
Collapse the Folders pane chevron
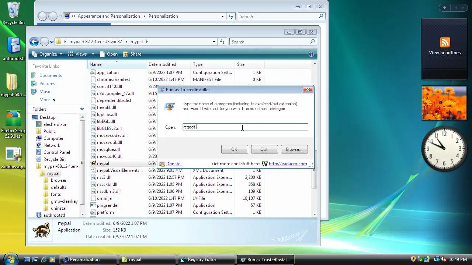[x=82, y=109]
